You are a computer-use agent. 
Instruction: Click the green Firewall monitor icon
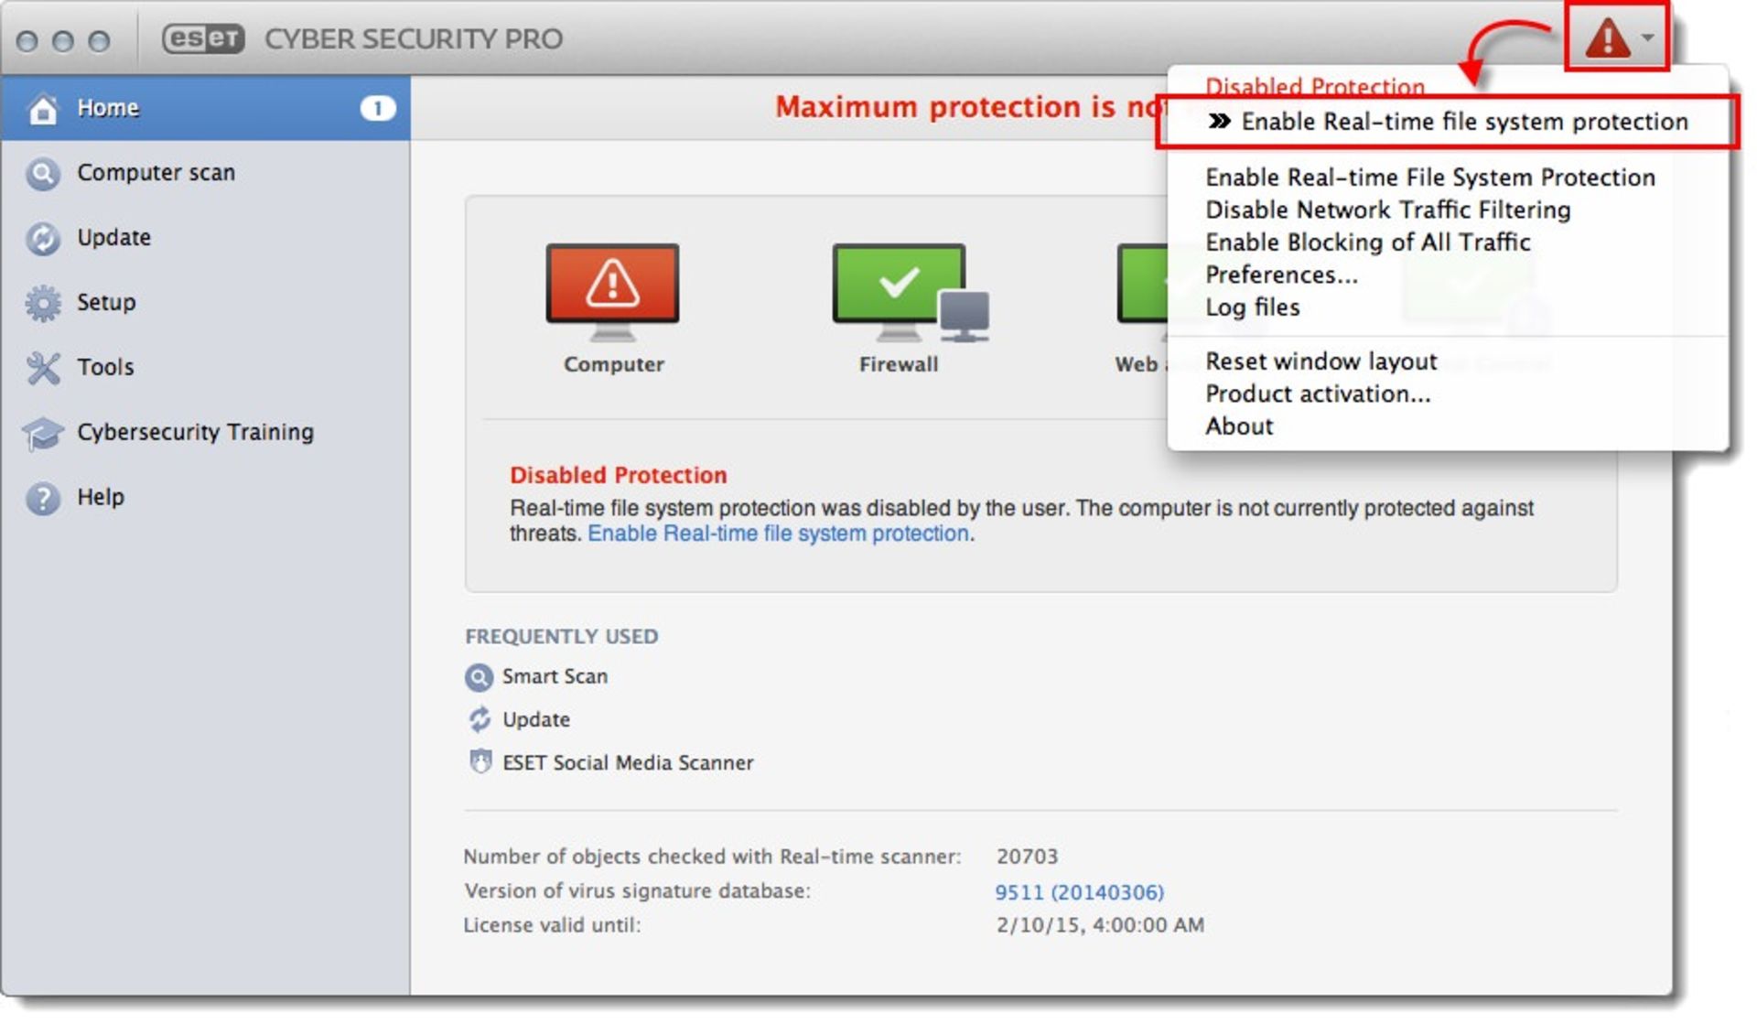pyautogui.click(x=910, y=292)
